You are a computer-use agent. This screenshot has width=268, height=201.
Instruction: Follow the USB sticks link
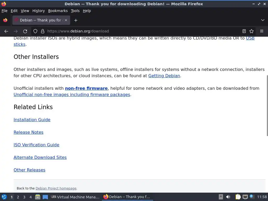[x=250, y=38]
